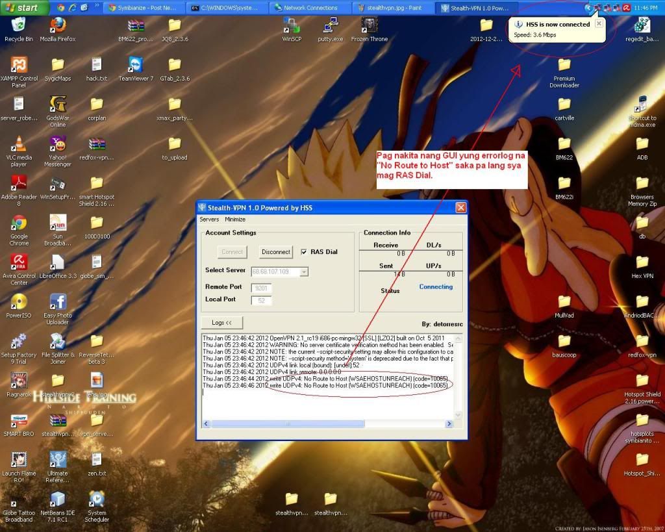
Task: Click the Remote Port field
Action: click(x=261, y=288)
